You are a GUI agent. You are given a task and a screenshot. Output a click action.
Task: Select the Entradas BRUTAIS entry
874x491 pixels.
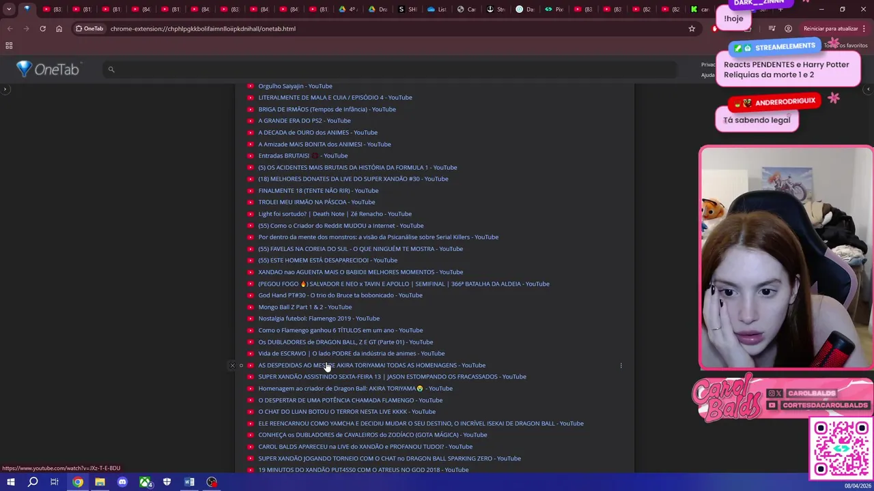302,155
